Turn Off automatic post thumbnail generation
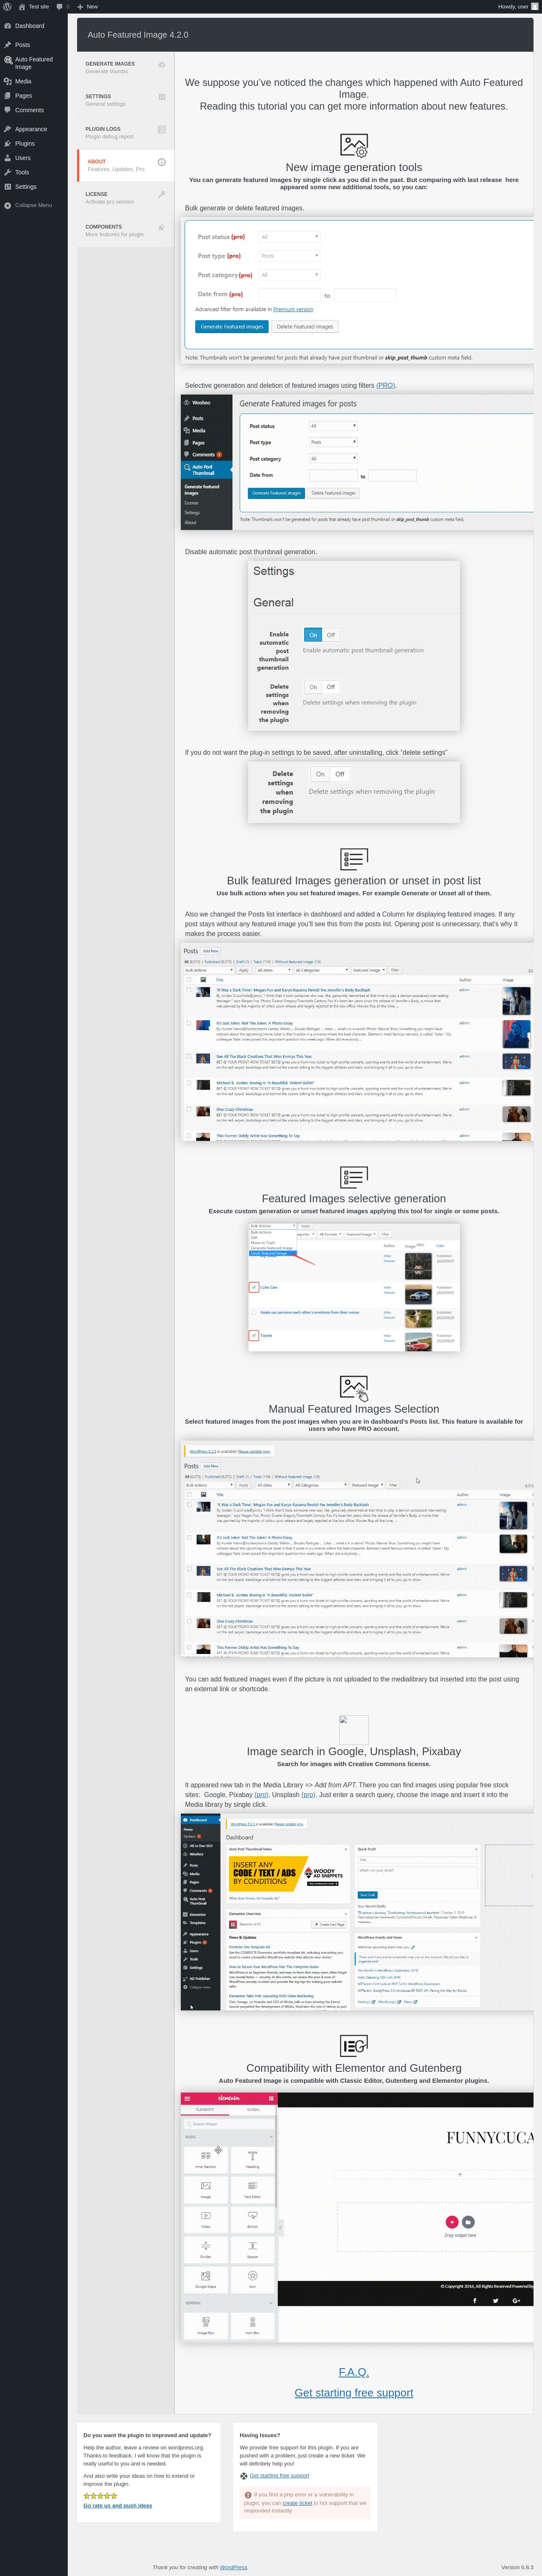The image size is (542, 2576). coord(331,635)
